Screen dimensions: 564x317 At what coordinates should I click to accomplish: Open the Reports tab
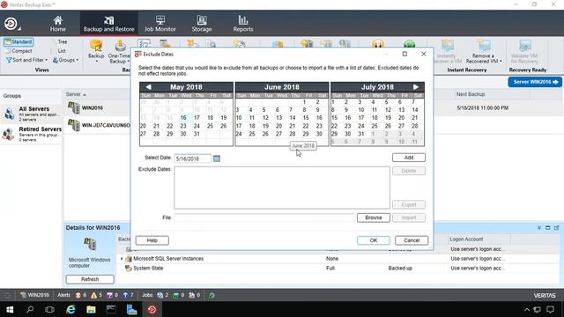click(x=243, y=24)
